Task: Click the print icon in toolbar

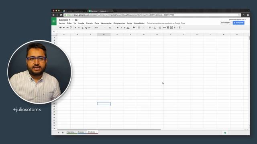Action: point(60,28)
